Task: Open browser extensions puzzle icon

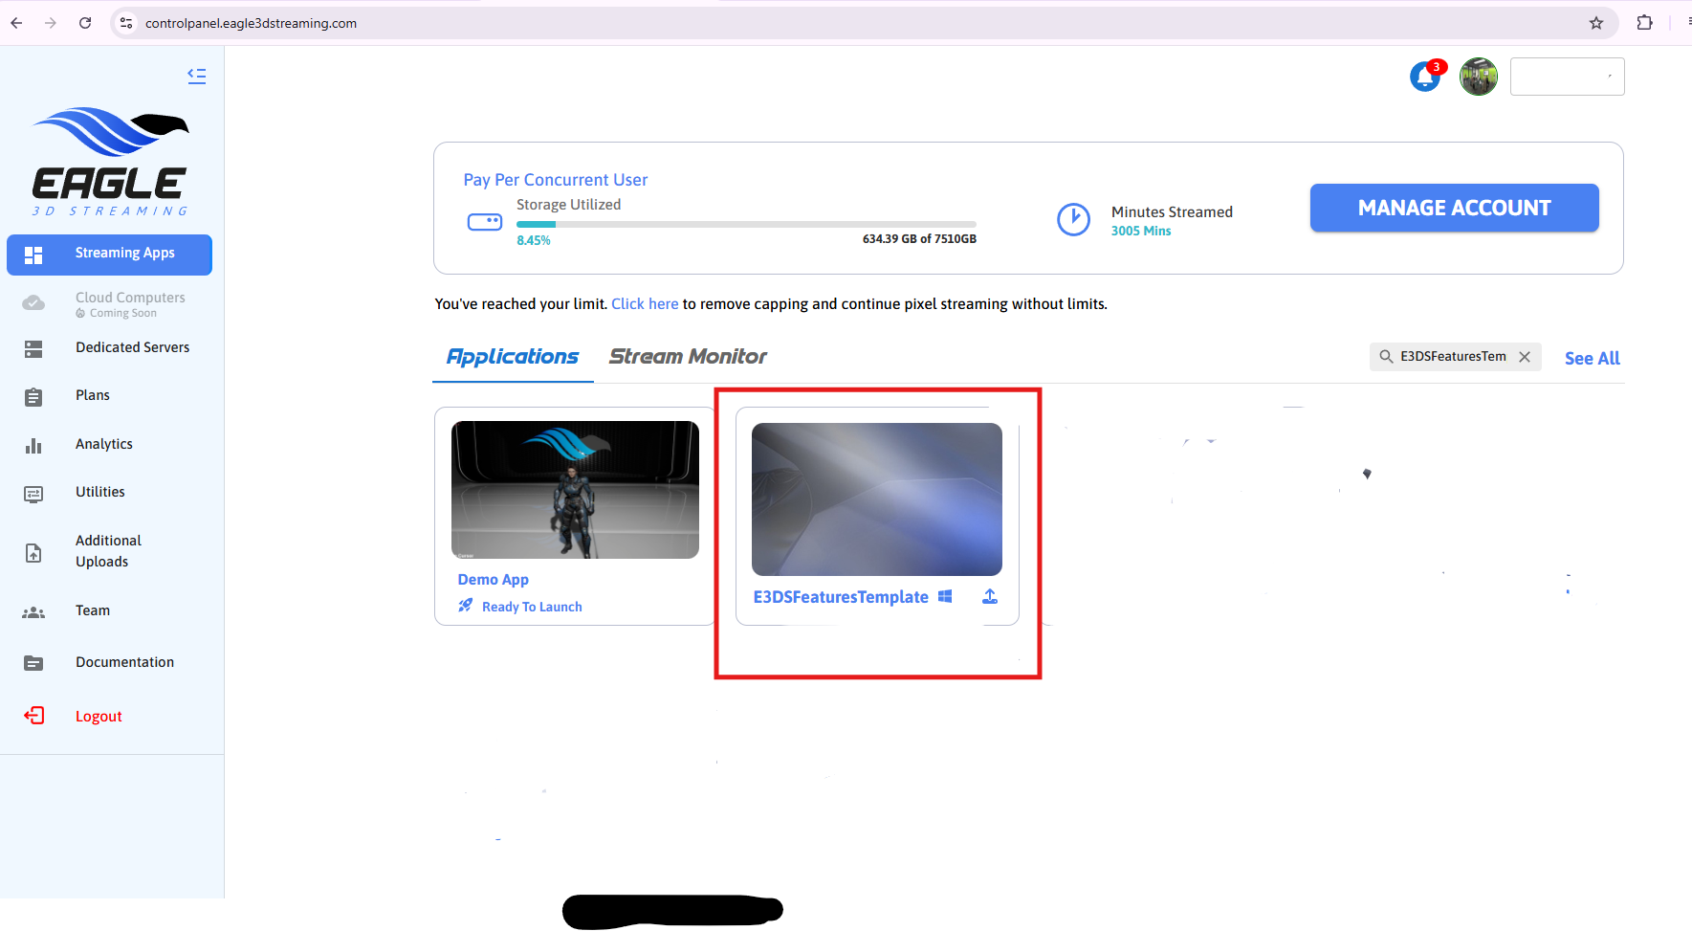Action: (1644, 23)
